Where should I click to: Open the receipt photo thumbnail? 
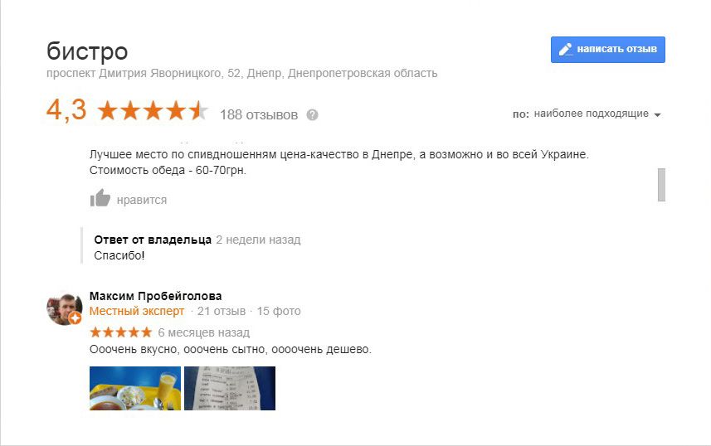(x=230, y=389)
